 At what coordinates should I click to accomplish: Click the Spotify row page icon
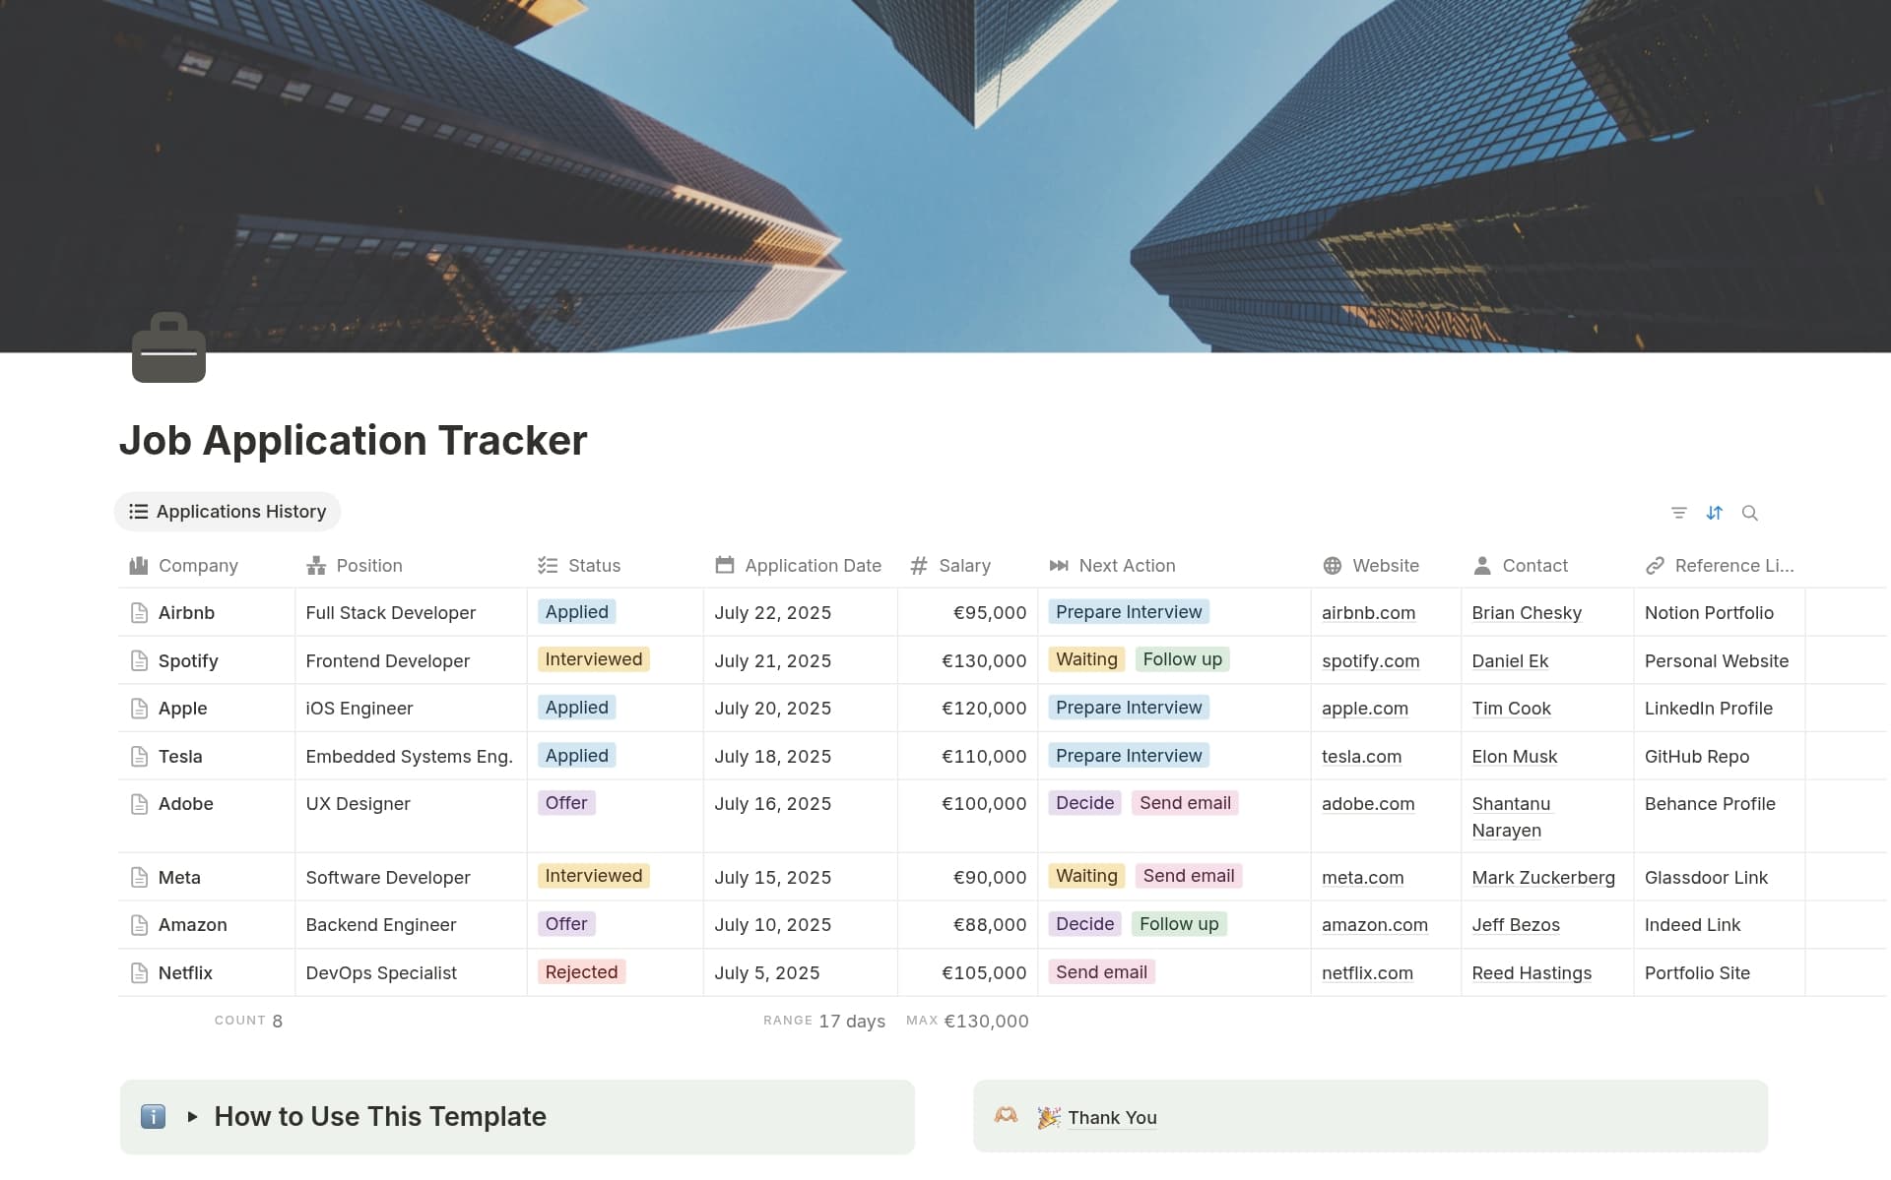(139, 660)
